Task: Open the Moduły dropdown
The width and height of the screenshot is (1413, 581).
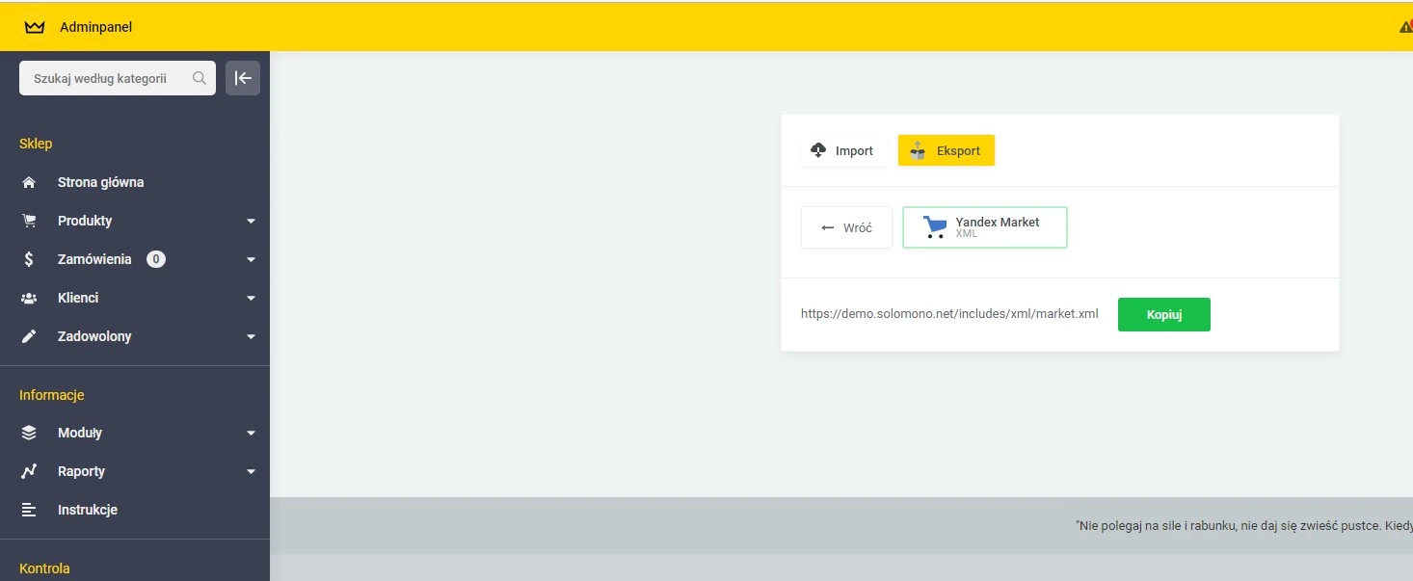Action: 251,432
